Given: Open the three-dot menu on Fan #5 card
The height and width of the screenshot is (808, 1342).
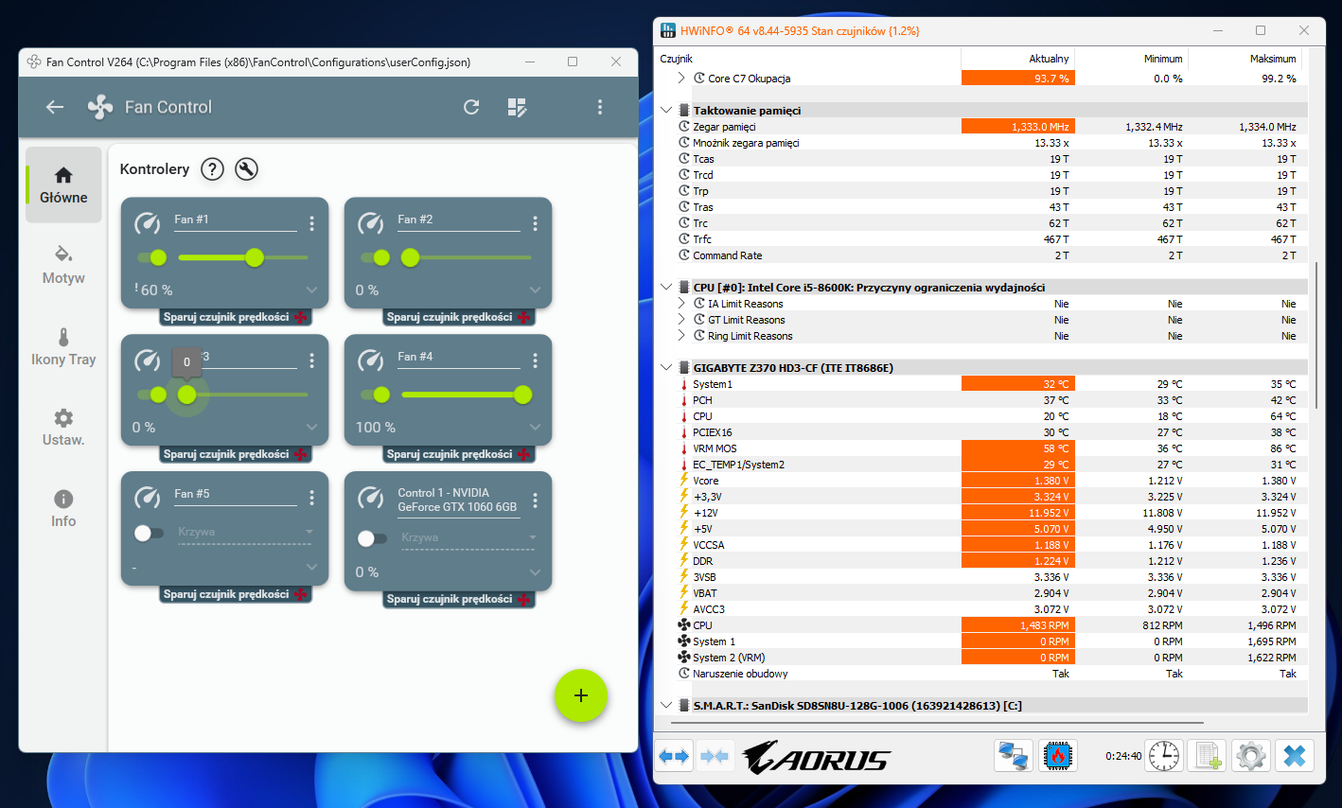Looking at the screenshot, I should coord(311,498).
